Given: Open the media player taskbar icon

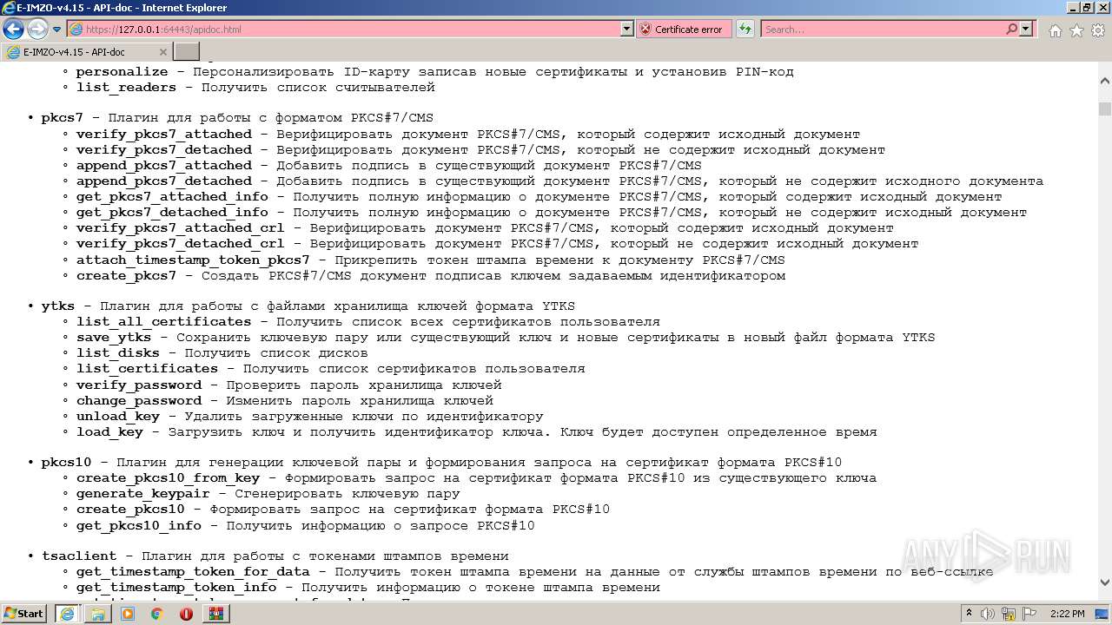Looking at the screenshot, I should (x=128, y=613).
